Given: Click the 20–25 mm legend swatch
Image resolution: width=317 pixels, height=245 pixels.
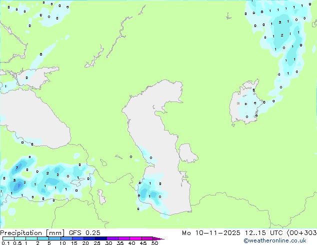Looking at the screenshot, I should (x=89, y=238).
